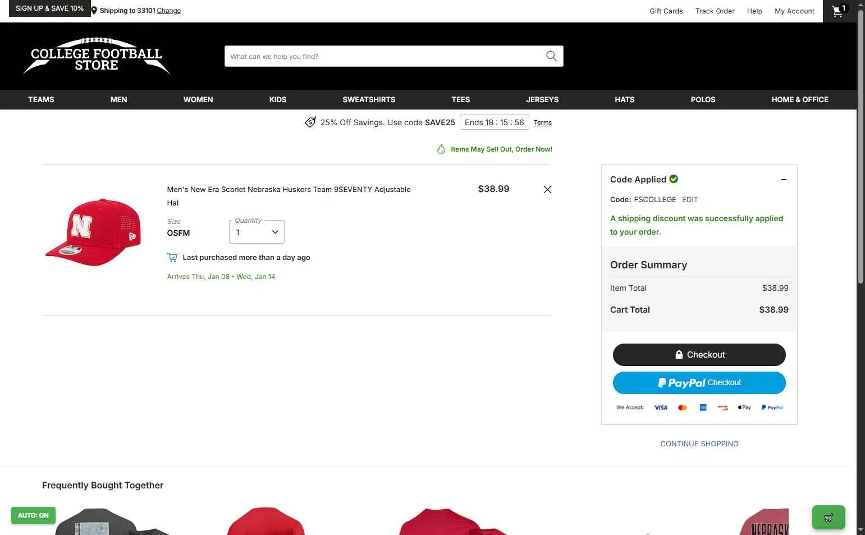Open the MEN menu
The width and height of the screenshot is (865, 535).
pyautogui.click(x=118, y=99)
